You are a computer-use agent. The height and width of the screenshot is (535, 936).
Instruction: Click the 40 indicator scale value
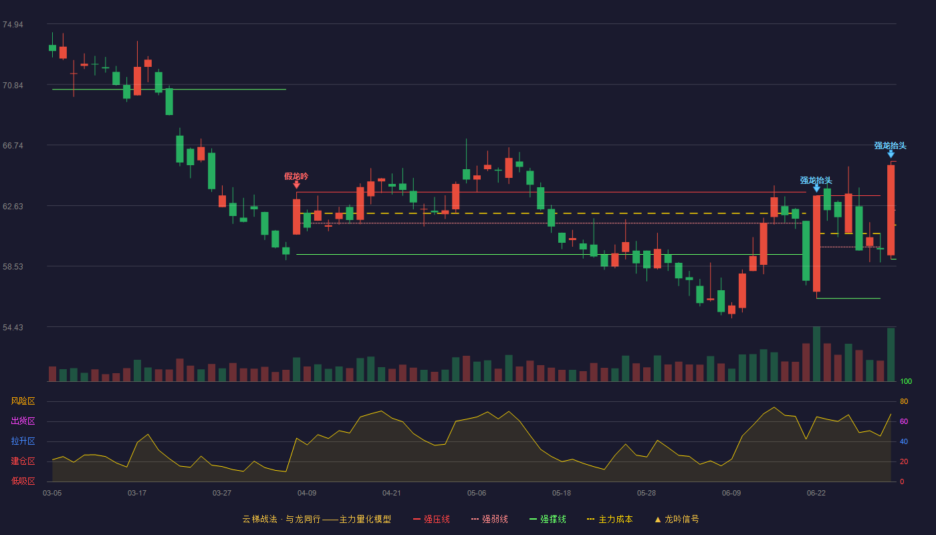tap(904, 441)
